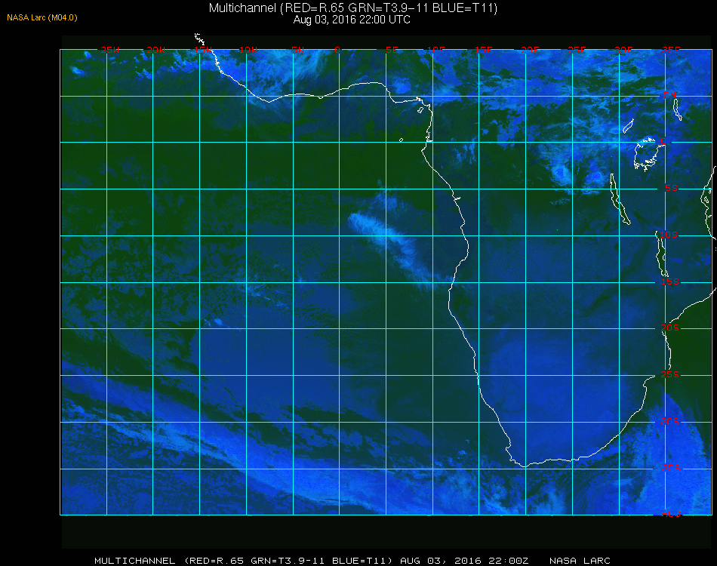
Task: Click the 20S latitude label
Action: (670, 328)
